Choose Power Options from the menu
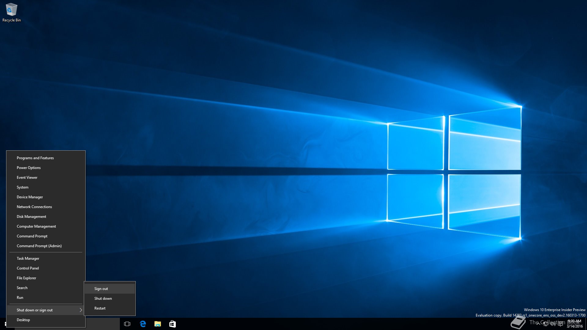587x330 pixels. point(46,168)
